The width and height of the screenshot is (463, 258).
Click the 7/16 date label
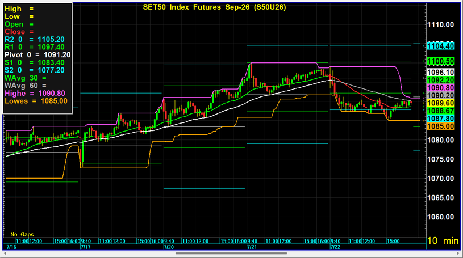point(11,247)
